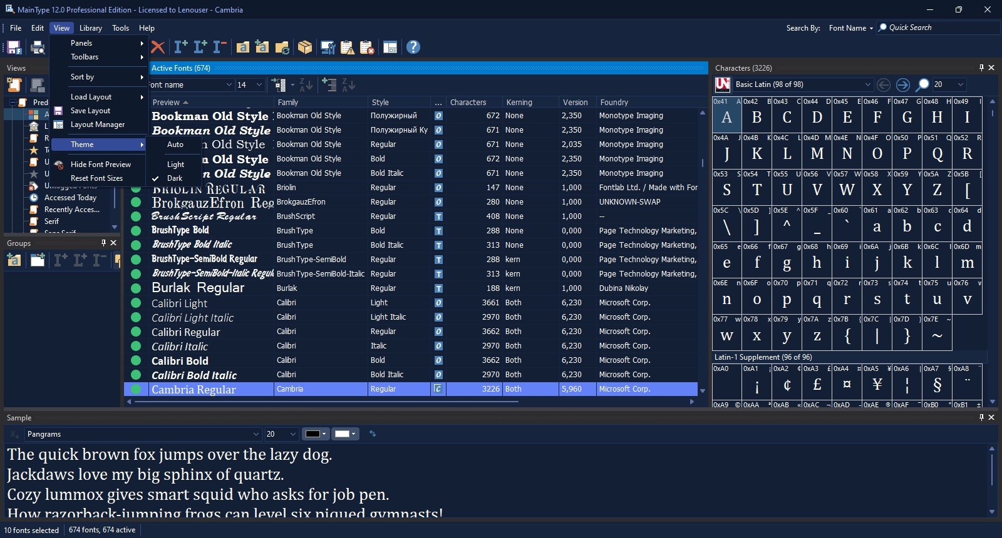Select the Auto theme option
Screen dimensions: 1002x538
[x=175, y=145]
